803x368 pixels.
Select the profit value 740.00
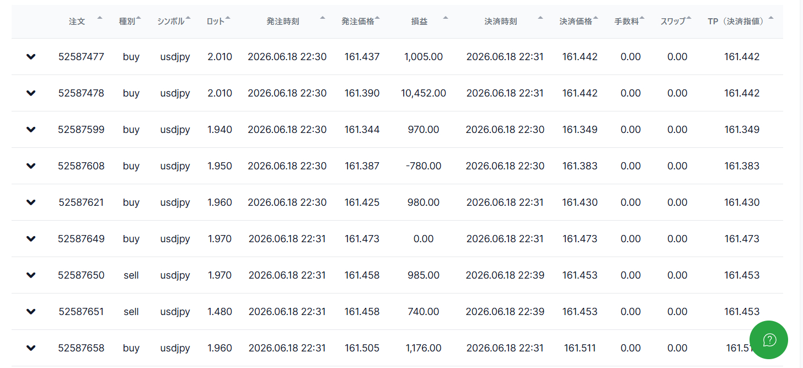pos(424,312)
